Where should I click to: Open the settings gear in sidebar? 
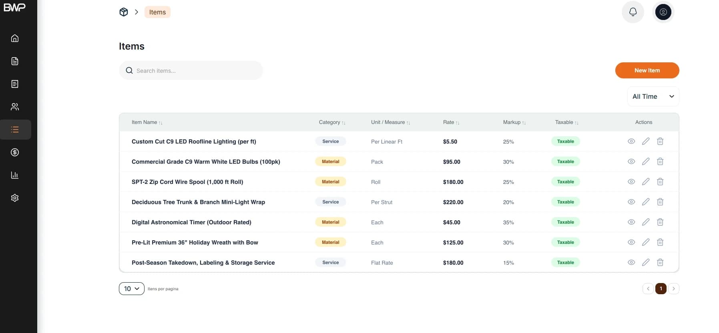coord(15,198)
